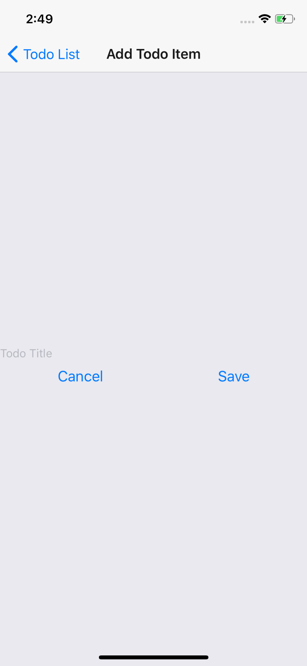Click the Cancel button text

point(80,377)
